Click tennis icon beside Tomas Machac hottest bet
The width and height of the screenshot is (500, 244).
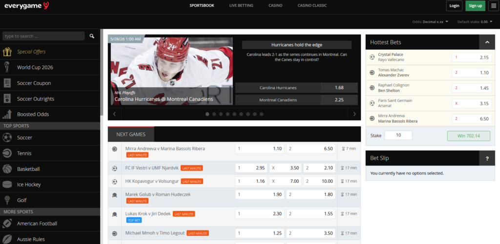pyautogui.click(x=372, y=73)
